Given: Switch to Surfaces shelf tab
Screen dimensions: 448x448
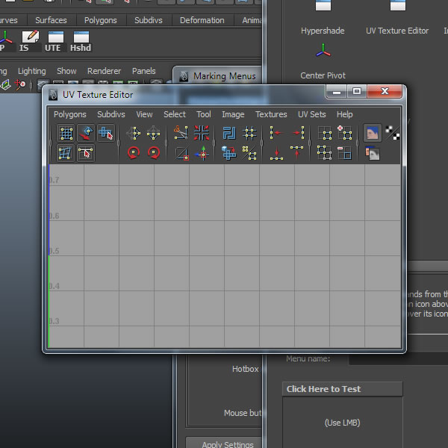Looking at the screenshot, I should point(51,20).
